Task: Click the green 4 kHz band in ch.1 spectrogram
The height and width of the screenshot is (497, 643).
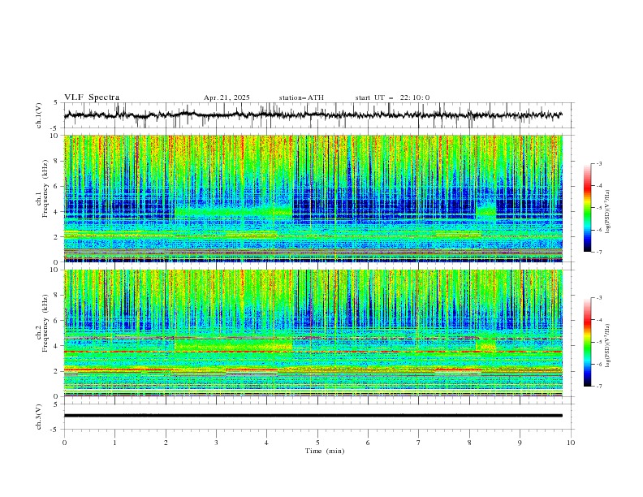Action: click(x=234, y=212)
